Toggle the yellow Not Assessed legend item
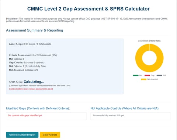 click(149, 79)
